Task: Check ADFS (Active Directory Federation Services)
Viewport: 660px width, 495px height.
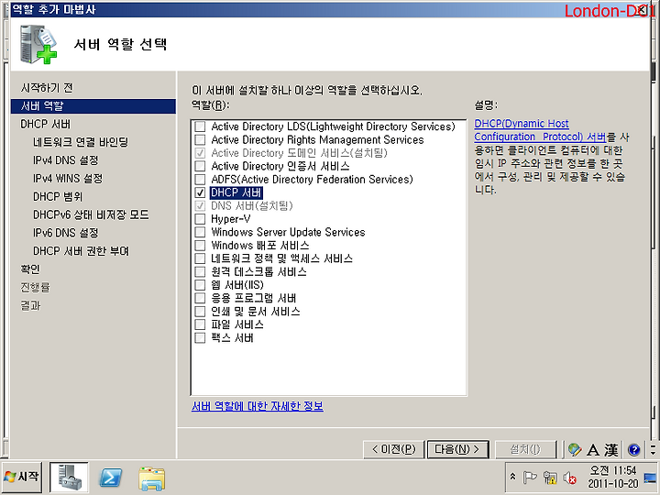Action: click(200, 180)
